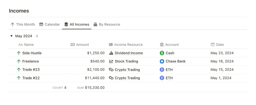The height and width of the screenshot is (105, 256).
Task: Click the database stack icon of All Incomes
Action: (66, 24)
